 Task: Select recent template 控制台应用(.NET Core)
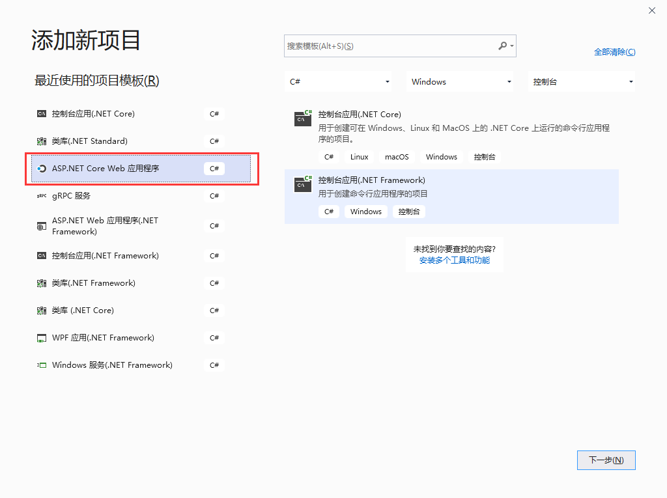[x=141, y=114]
